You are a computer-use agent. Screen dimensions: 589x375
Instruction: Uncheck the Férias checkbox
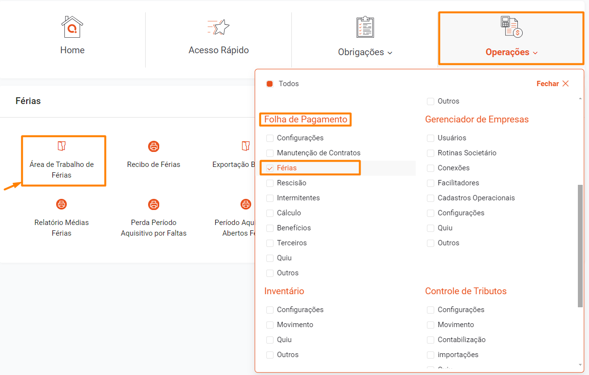[270, 168]
